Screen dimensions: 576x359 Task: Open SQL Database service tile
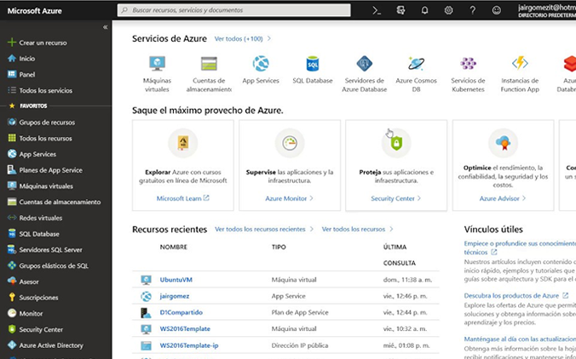(313, 70)
